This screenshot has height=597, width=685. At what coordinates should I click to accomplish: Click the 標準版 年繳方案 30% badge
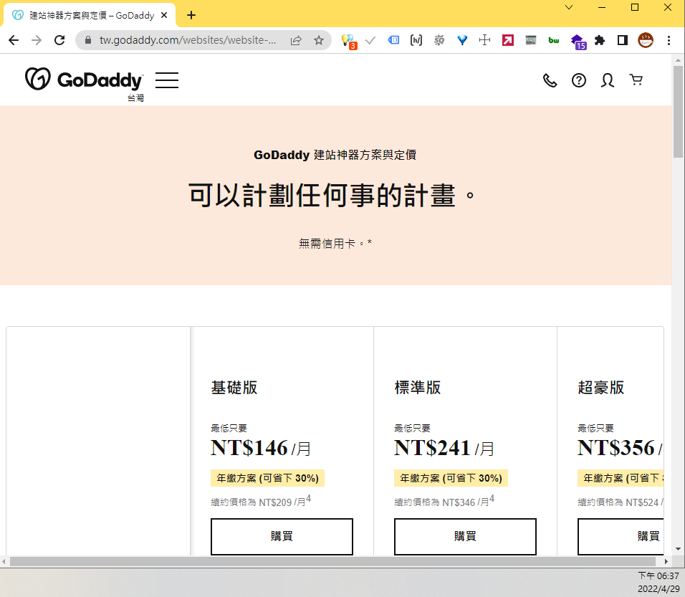pyautogui.click(x=451, y=478)
